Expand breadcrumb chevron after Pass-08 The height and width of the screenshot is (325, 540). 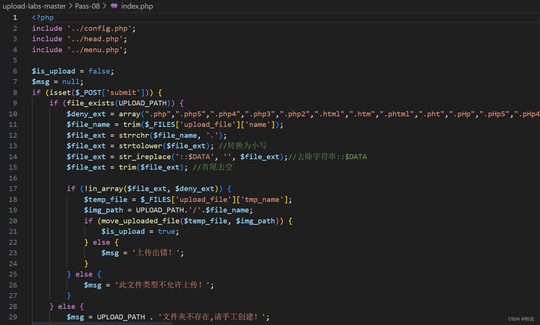coord(104,6)
